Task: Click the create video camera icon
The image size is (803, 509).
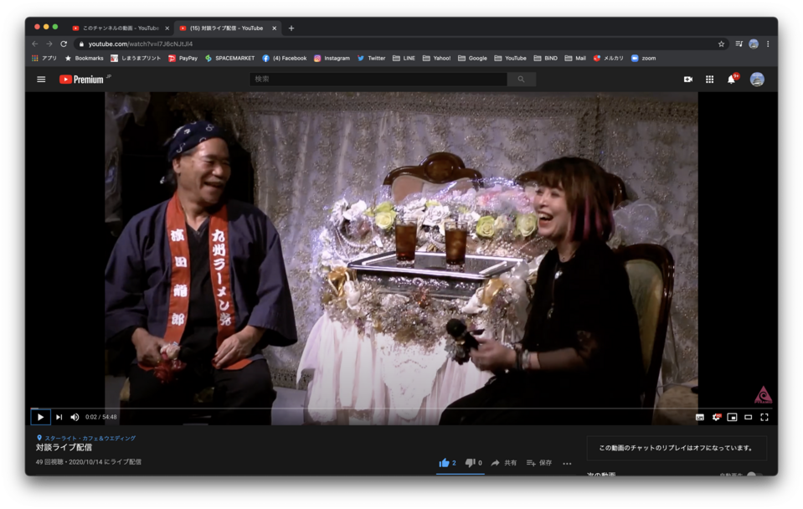Action: pyautogui.click(x=687, y=80)
